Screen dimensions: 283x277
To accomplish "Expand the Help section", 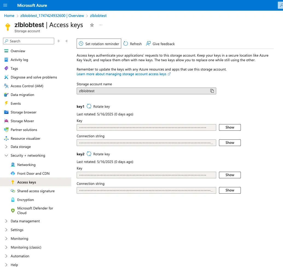I will 6,265.
